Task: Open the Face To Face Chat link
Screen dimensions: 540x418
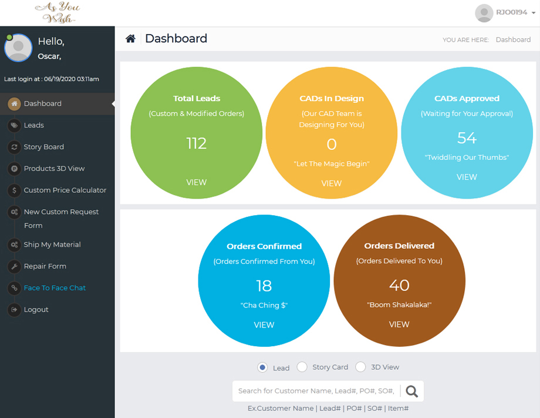Action: click(x=55, y=288)
